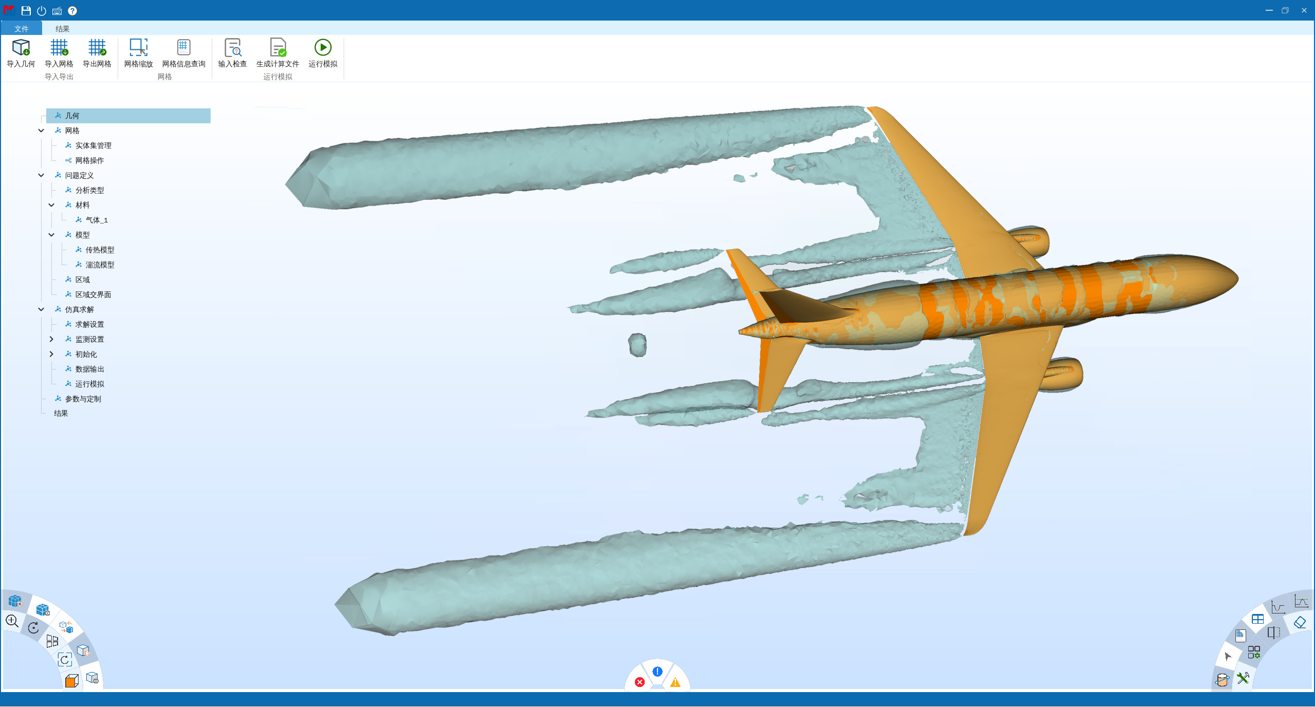Click the Mesh Info Query (网格信息查询) button

coord(183,48)
